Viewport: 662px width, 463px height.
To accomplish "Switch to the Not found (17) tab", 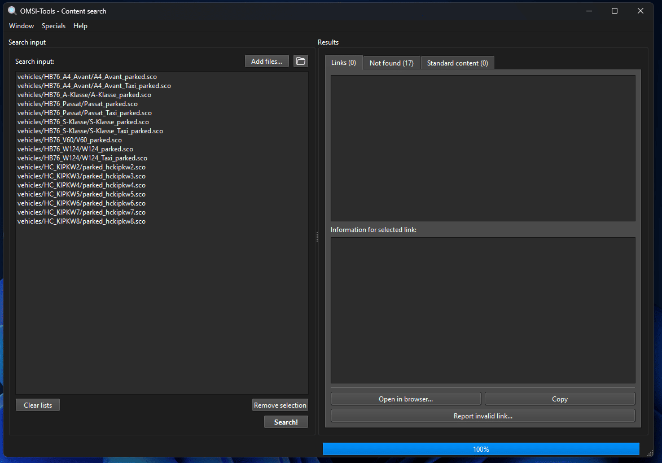I will tap(391, 63).
